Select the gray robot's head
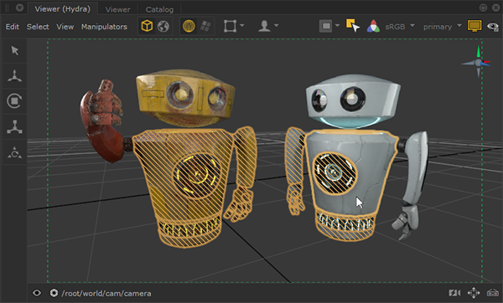 click(353, 101)
